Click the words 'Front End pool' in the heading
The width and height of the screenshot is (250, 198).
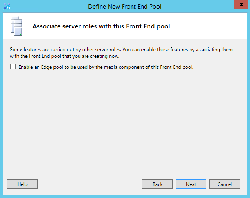pyautogui.click(x=150, y=26)
